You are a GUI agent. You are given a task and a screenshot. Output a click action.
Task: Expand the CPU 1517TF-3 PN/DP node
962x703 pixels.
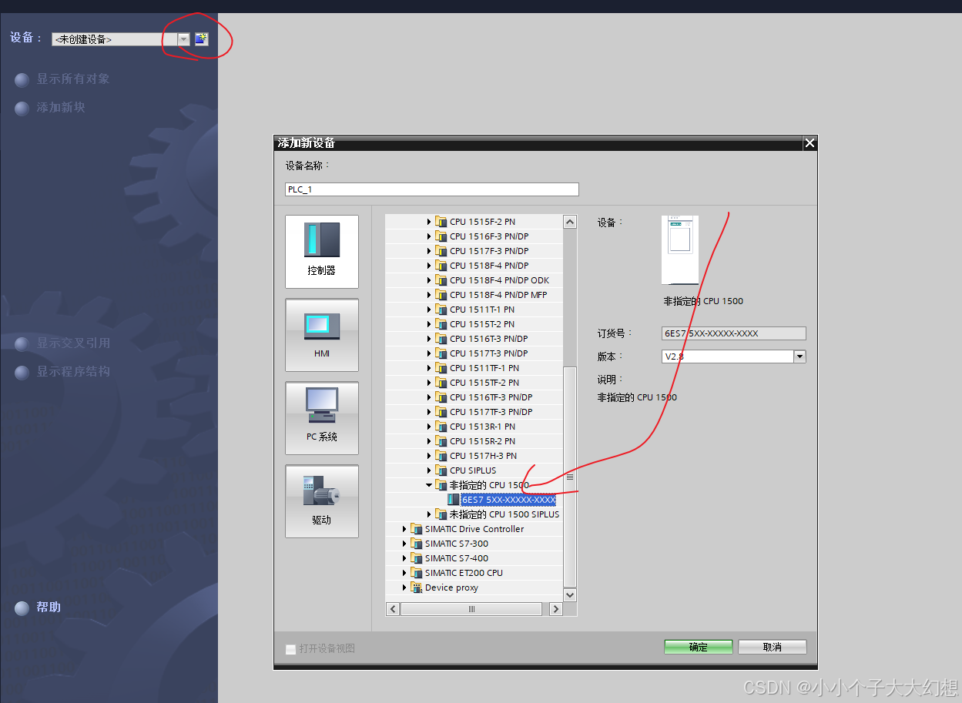pyautogui.click(x=429, y=412)
